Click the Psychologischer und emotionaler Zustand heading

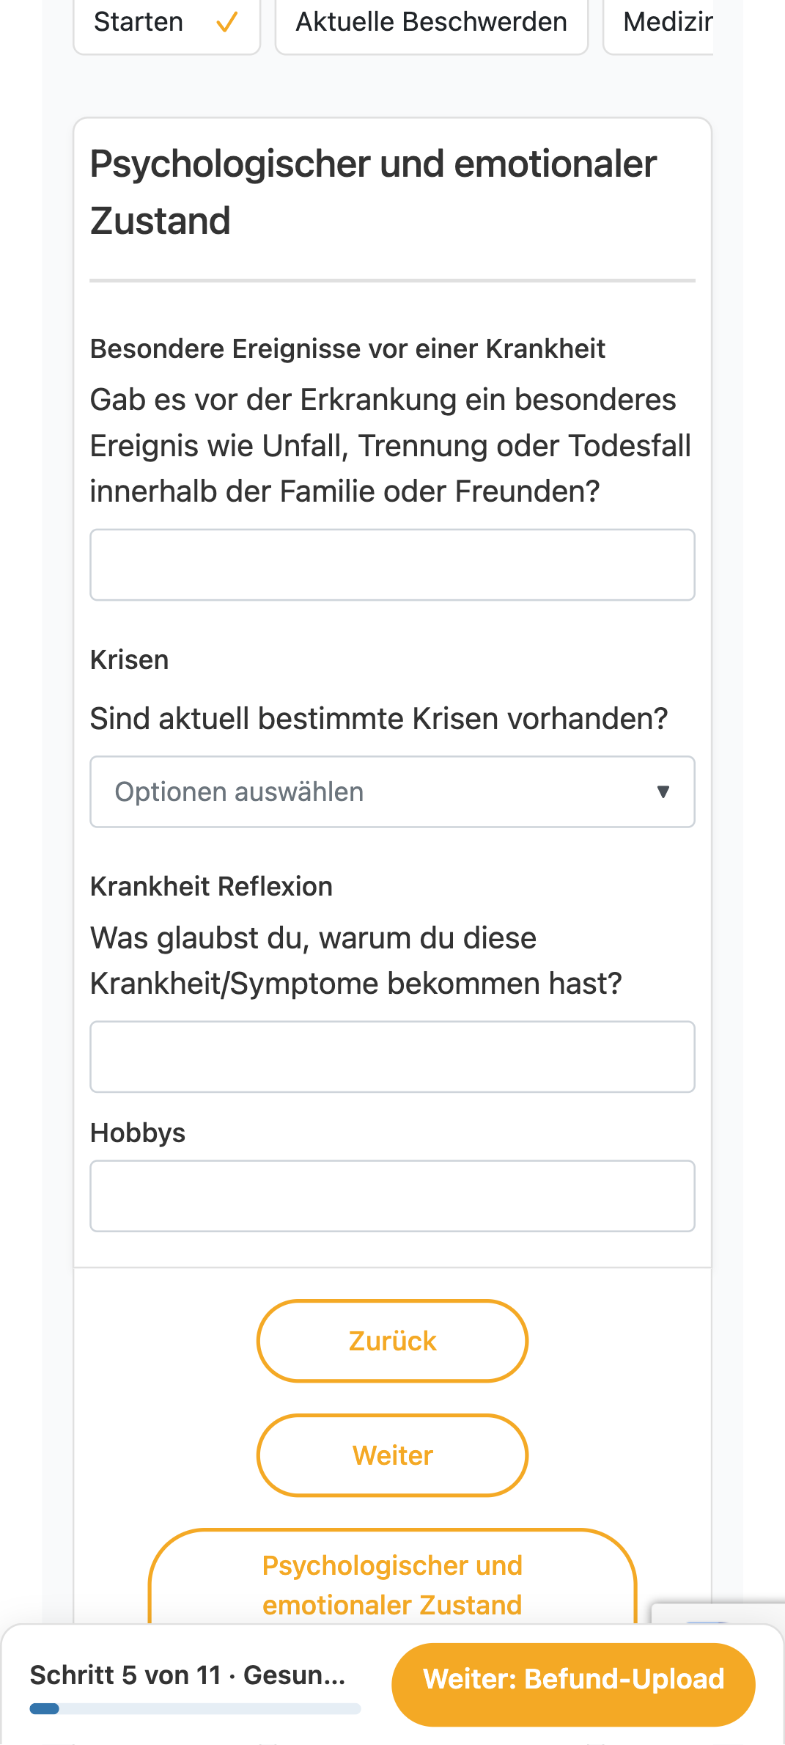(373, 192)
